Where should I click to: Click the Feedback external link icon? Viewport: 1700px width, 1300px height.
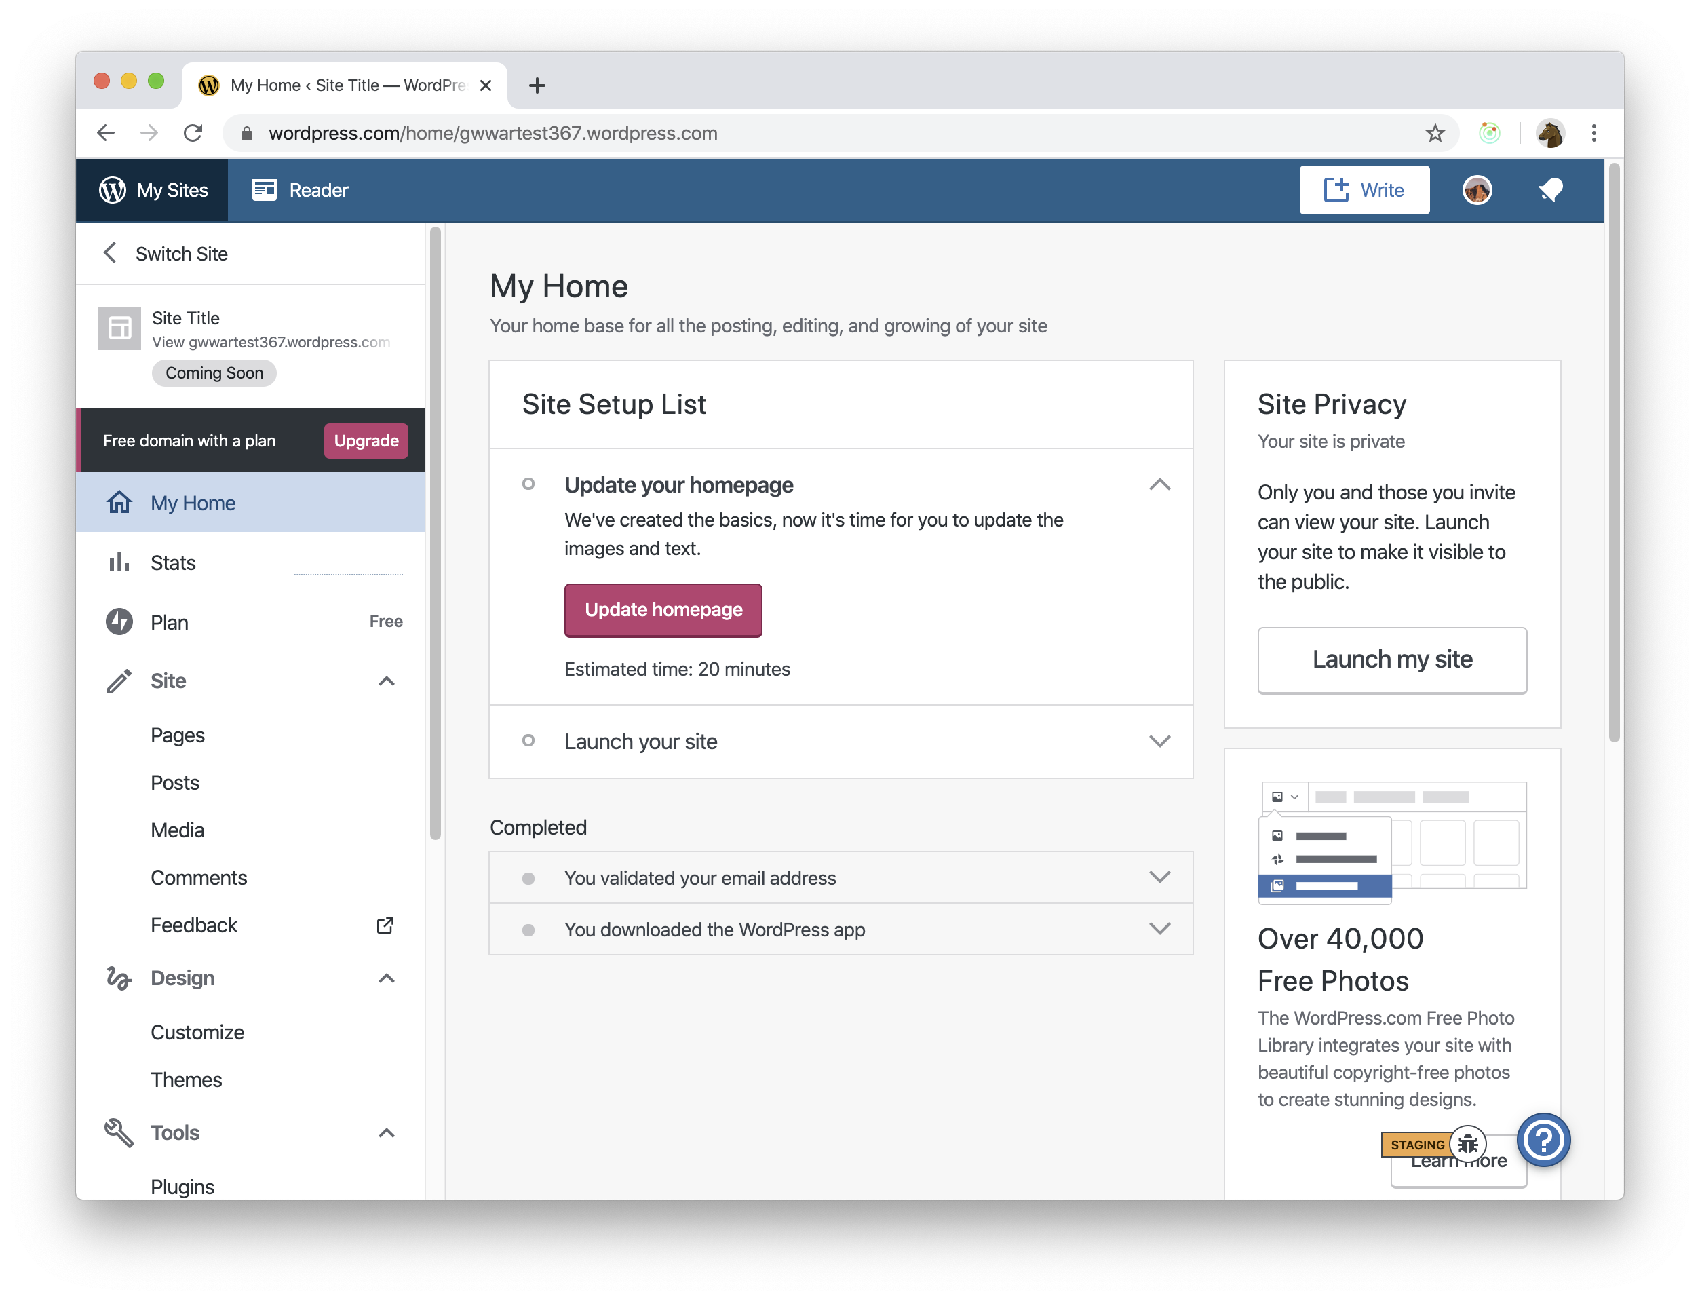point(385,925)
